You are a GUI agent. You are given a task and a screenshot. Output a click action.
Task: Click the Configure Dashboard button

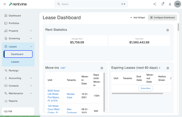click(162, 17)
